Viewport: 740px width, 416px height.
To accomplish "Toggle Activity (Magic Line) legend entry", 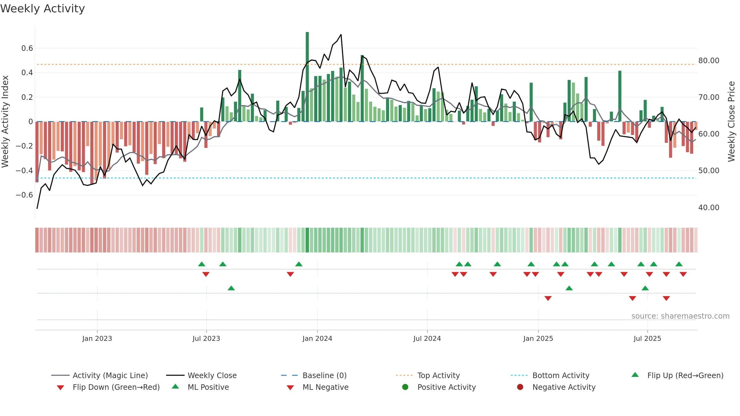I will 100,375.
